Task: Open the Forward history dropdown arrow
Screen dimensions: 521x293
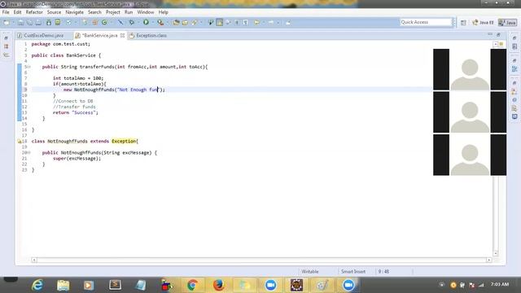Action: pyautogui.click(x=278, y=23)
